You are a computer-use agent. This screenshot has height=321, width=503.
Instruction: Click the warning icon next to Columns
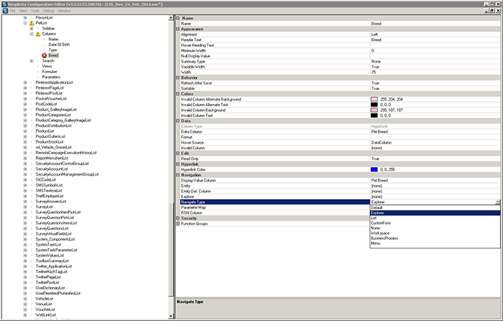click(x=38, y=34)
